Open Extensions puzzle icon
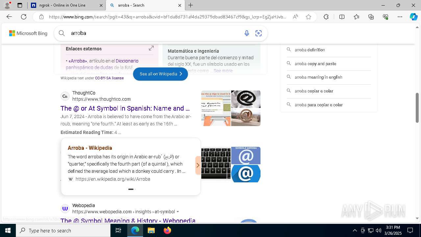The image size is (421, 237). click(326, 17)
